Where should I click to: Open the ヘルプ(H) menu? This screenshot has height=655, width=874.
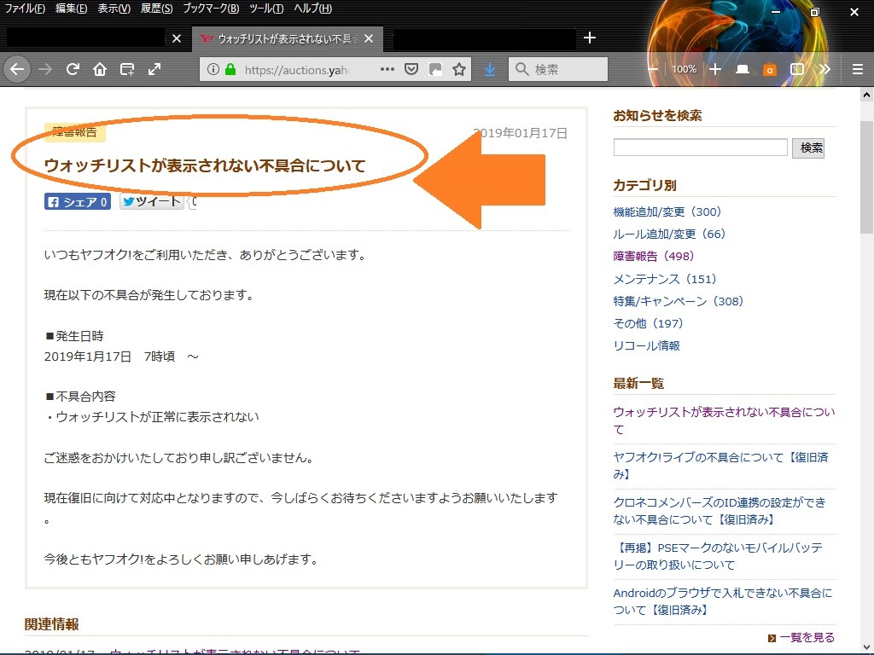pyautogui.click(x=313, y=9)
